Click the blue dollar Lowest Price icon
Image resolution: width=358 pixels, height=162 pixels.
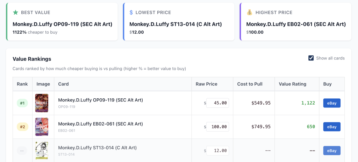point(131,13)
